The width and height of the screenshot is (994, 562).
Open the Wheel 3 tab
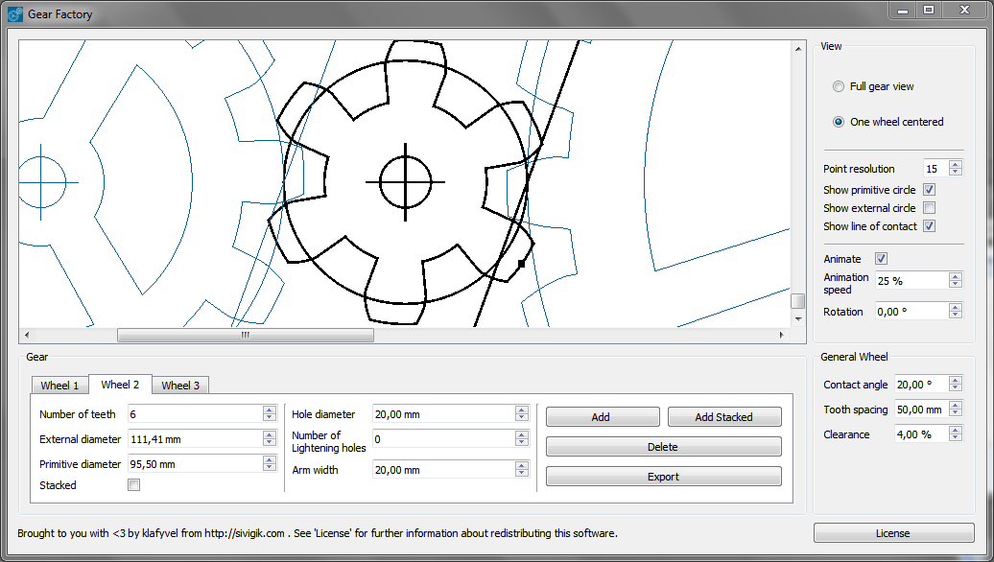pyautogui.click(x=180, y=386)
